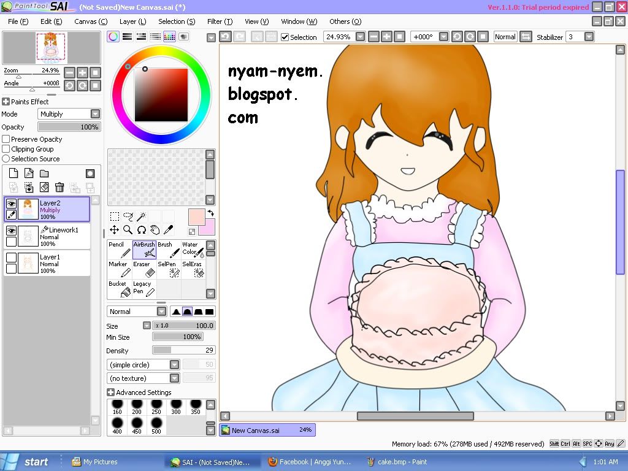Select the Water Color tool
The image size is (628, 471).
[193, 250]
